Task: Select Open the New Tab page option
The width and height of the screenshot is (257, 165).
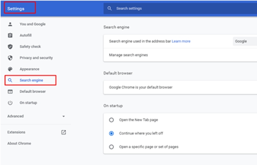Action: 112,120
